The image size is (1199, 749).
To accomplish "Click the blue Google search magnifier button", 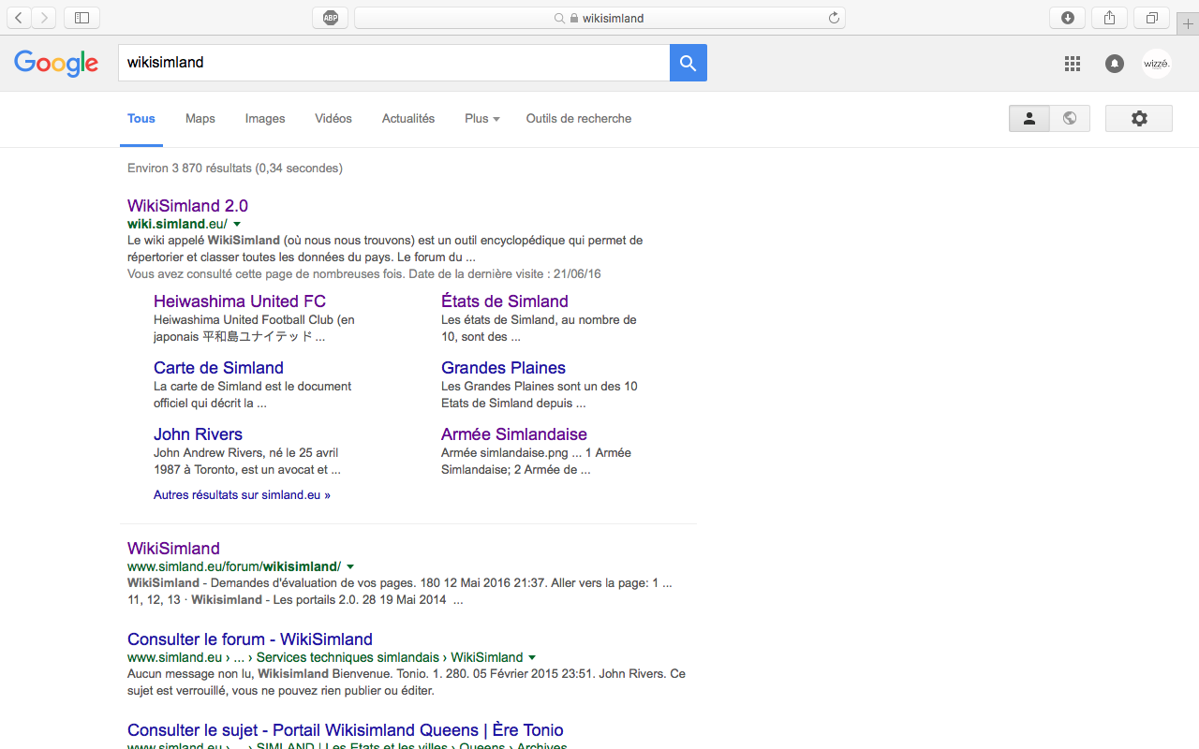I will click(688, 63).
